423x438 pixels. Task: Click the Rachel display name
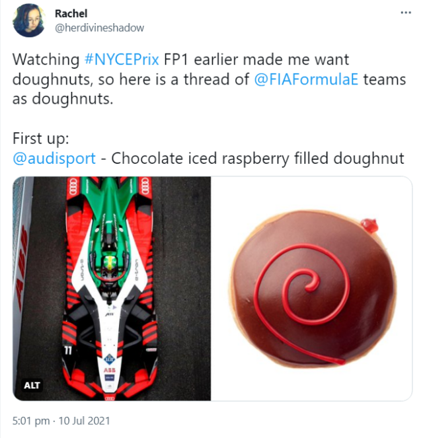[x=71, y=14]
